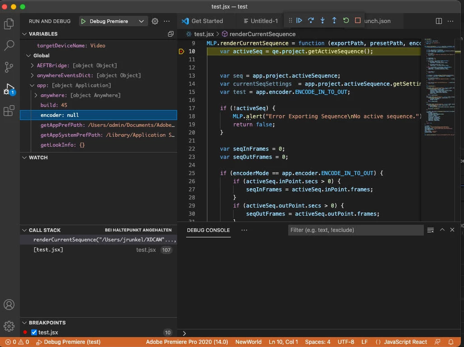Switch to the Untitled-1 tab
Image resolution: width=464 pixels, height=347 pixels.
[264, 21]
